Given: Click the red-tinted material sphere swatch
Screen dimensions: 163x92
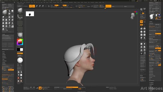Looking at the screenshot, I should click(18, 78).
